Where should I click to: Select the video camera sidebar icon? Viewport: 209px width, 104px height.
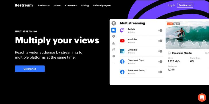(114, 30)
